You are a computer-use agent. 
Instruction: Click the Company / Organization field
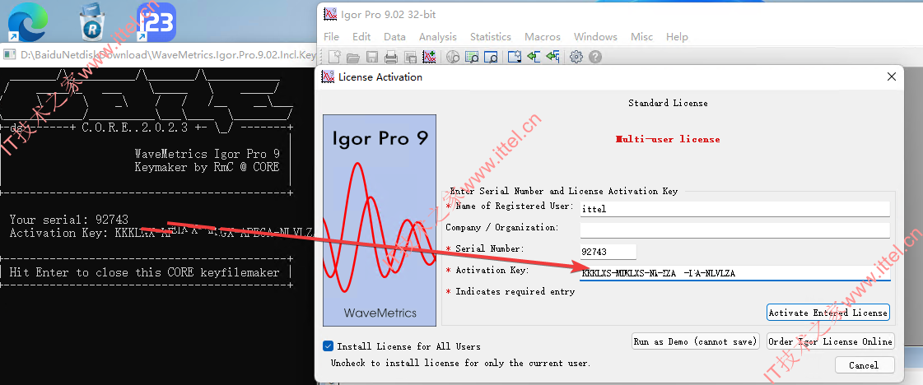(x=734, y=230)
